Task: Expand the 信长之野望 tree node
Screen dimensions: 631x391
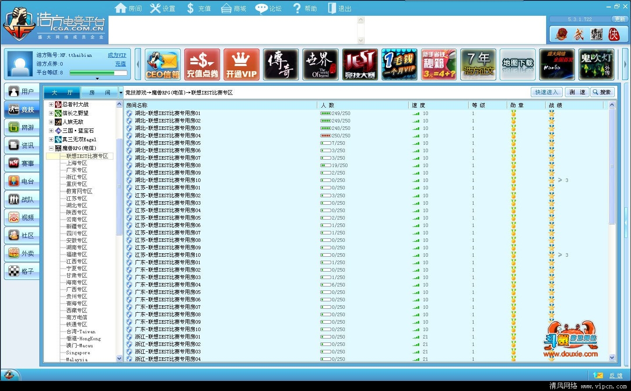Action: point(51,113)
